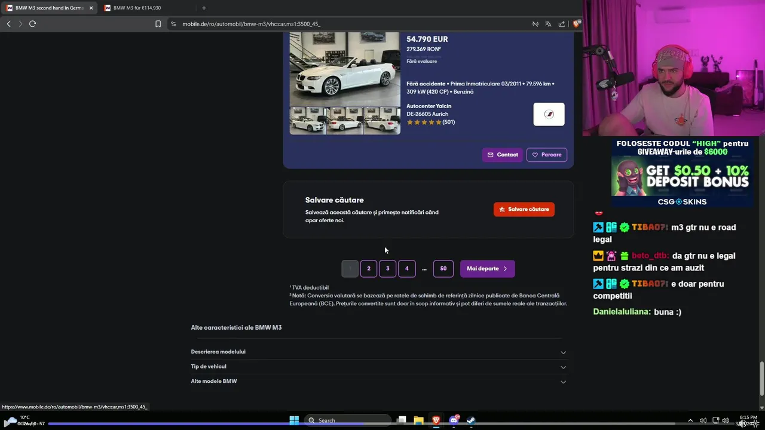The image size is (765, 430).
Task: Click the 'DE-26605 Aurich' location text
Action: point(427,114)
